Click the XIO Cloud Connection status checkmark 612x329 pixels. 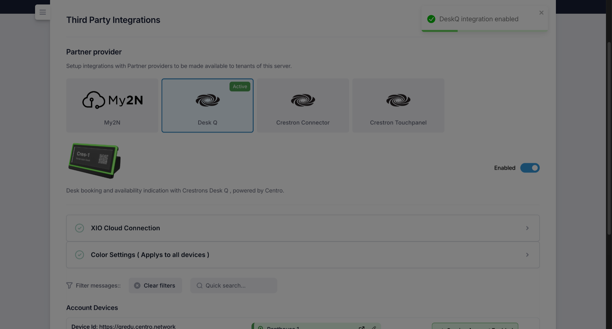point(79,228)
